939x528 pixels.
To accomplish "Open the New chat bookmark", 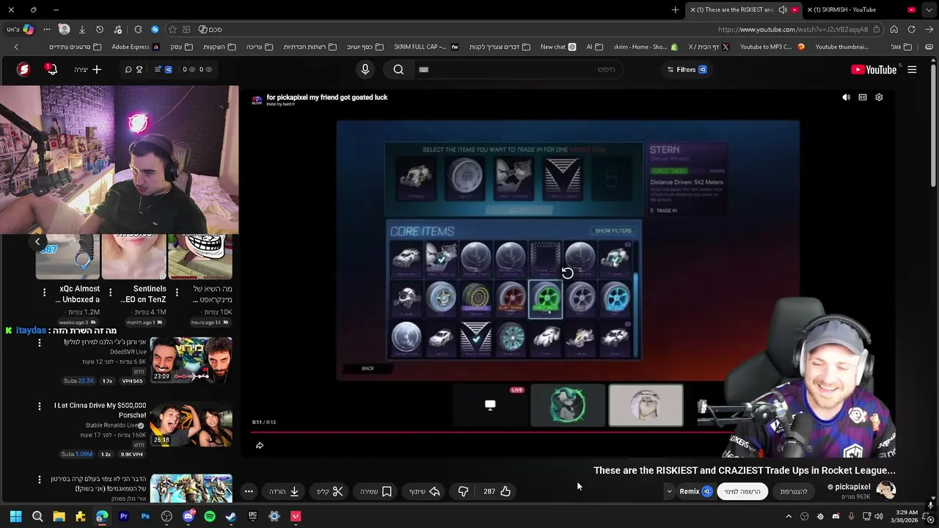I will 558,47.
